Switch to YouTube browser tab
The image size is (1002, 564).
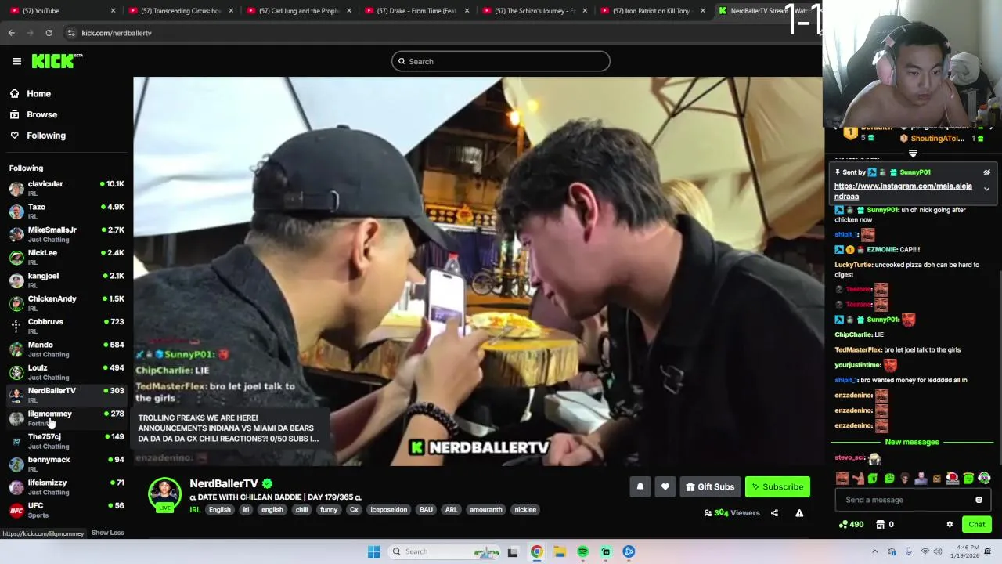click(63, 11)
